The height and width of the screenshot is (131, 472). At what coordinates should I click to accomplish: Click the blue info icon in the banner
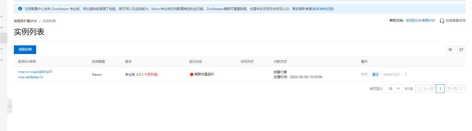click(x=20, y=9)
